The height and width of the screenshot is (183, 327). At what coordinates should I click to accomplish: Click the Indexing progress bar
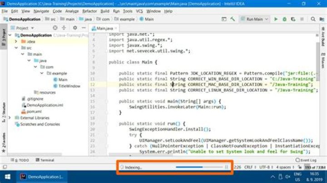[199, 167]
